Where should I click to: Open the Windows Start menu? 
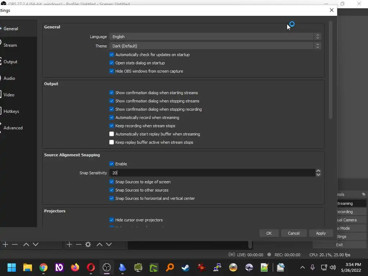point(11,267)
